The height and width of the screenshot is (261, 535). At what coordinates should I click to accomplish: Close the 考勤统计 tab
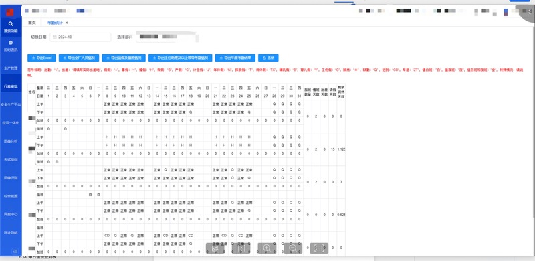click(67, 23)
